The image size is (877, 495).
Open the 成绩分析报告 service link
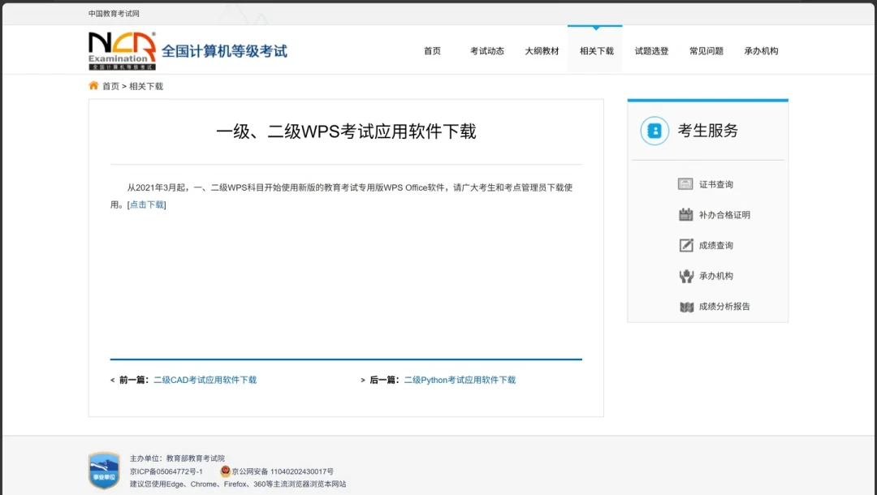point(724,307)
